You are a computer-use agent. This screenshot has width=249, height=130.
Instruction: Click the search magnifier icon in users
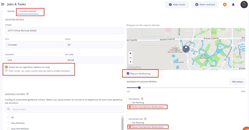[9, 109]
